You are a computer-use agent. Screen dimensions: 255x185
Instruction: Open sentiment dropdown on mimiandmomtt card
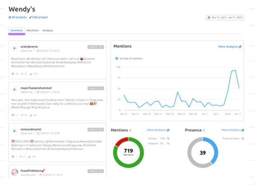point(96,129)
